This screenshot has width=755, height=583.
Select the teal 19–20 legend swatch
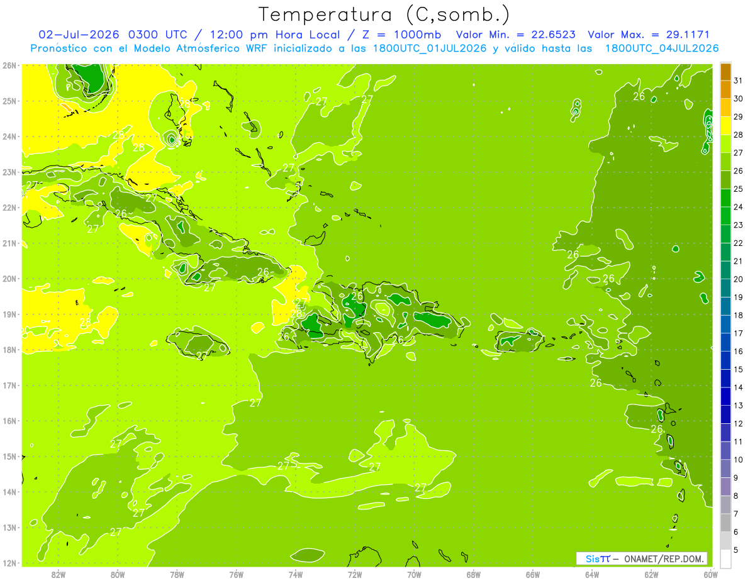click(725, 288)
